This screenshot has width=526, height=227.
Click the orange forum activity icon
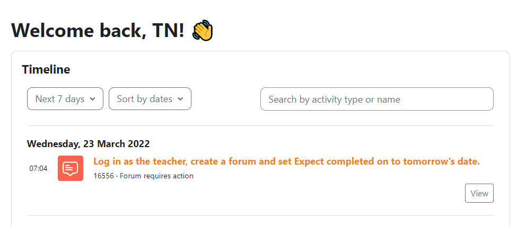coord(71,168)
